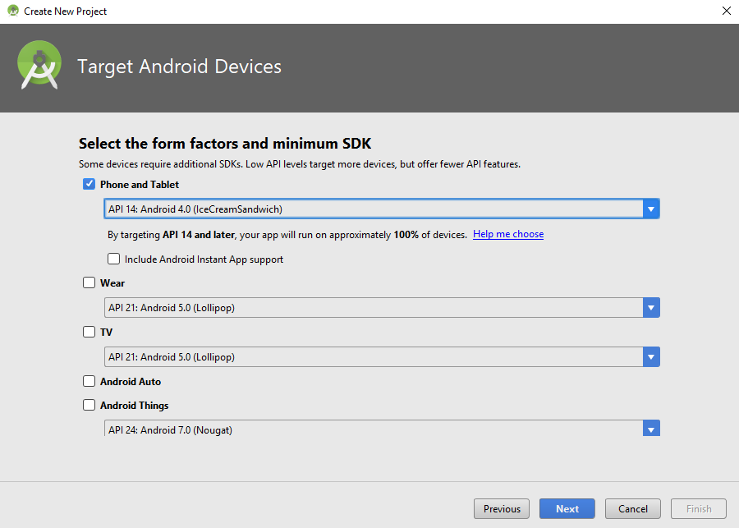Screen dimensions: 739x528
Task: Click the Android Studio icon in title bar
Action: [x=13, y=11]
